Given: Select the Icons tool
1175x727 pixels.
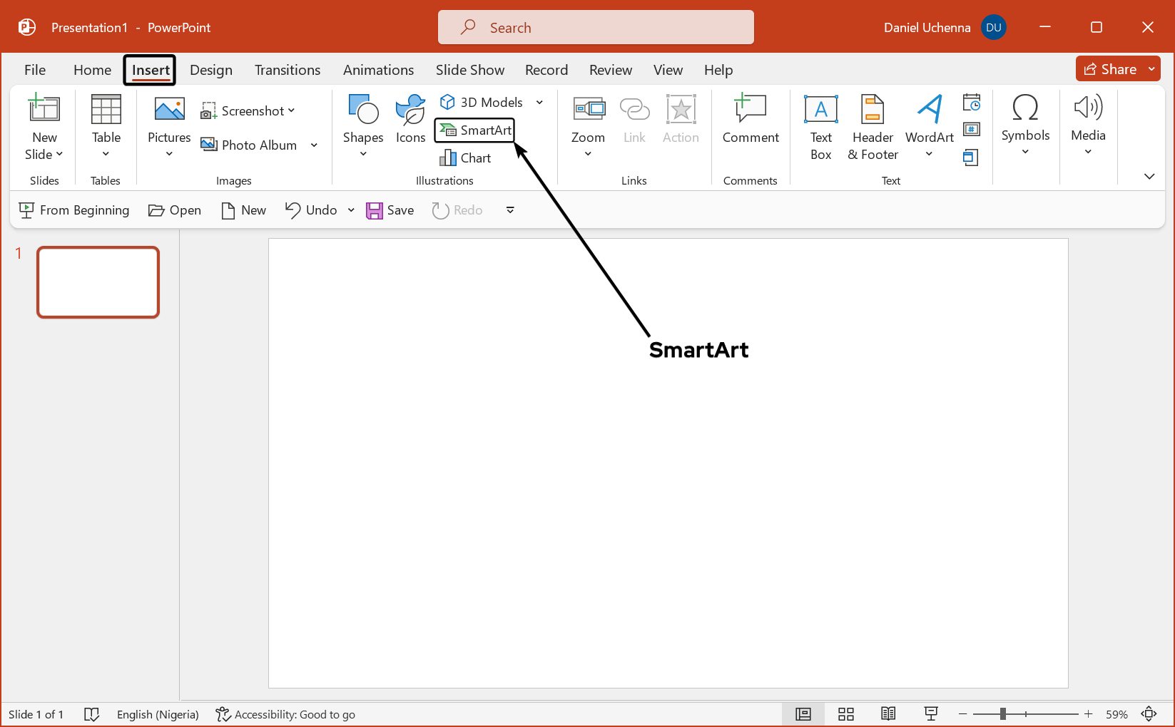Looking at the screenshot, I should point(410,121).
